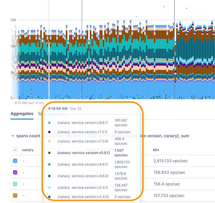Click the peach v7.3.0 legend dot
215x203 pixels.
click(x=49, y=141)
